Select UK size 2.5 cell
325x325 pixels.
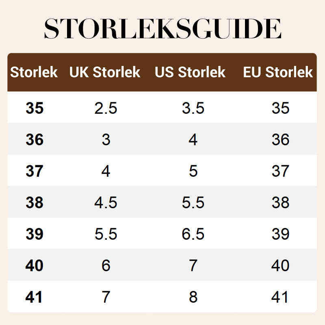106,108
